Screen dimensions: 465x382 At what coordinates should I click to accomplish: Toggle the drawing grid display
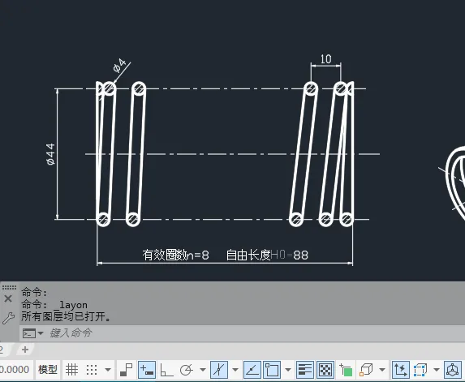pos(71,370)
